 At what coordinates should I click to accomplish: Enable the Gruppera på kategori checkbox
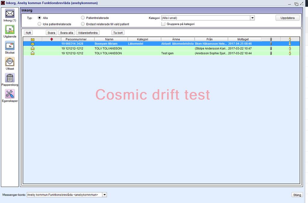tap(163, 24)
